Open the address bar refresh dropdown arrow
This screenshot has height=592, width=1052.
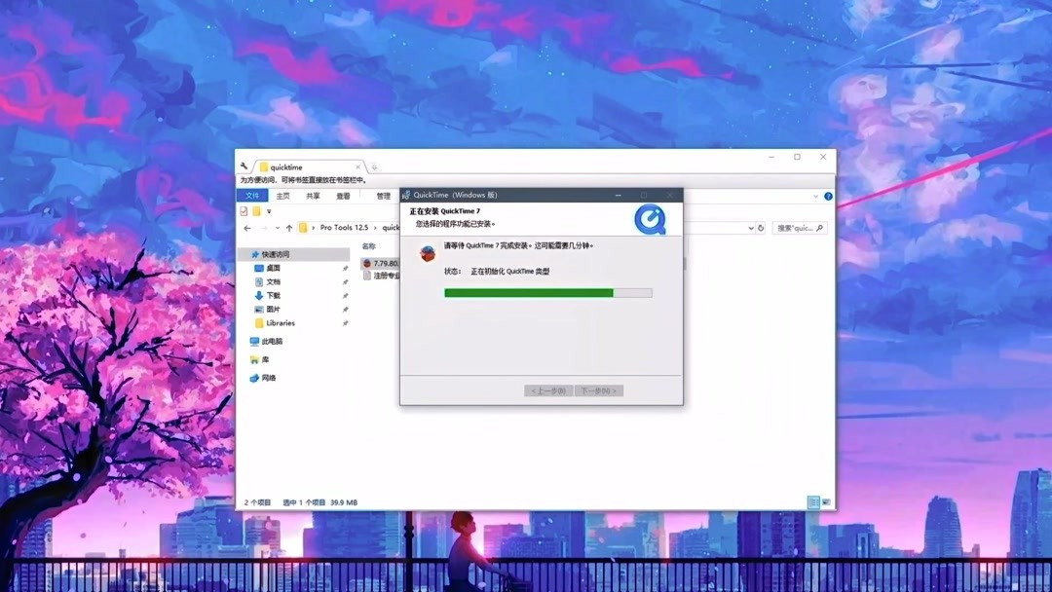click(x=751, y=227)
